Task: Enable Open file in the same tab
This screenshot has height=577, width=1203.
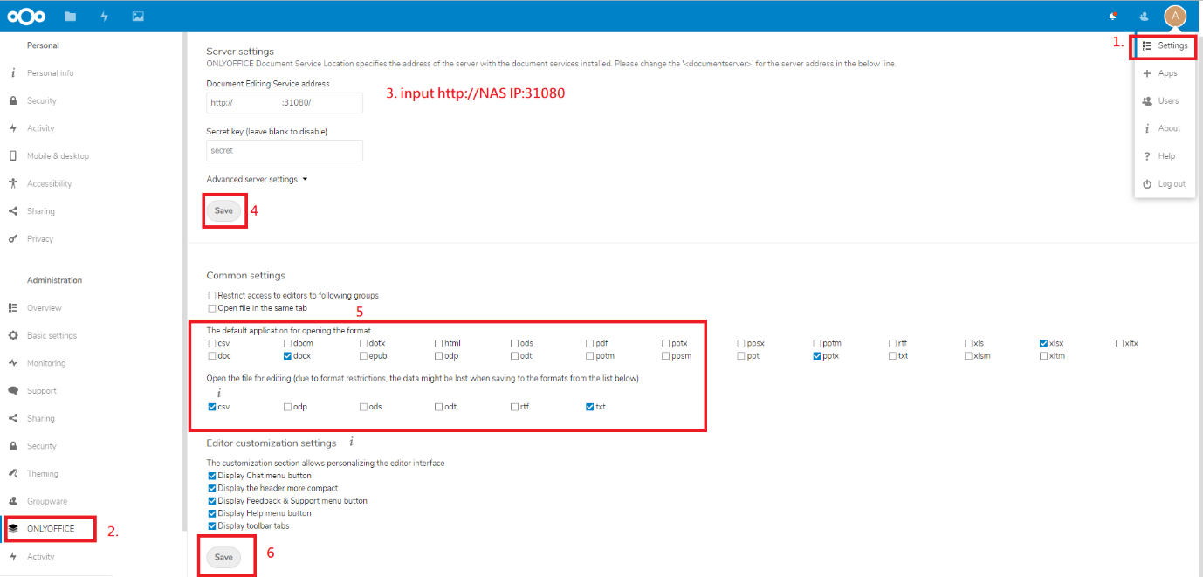Action: (x=212, y=308)
